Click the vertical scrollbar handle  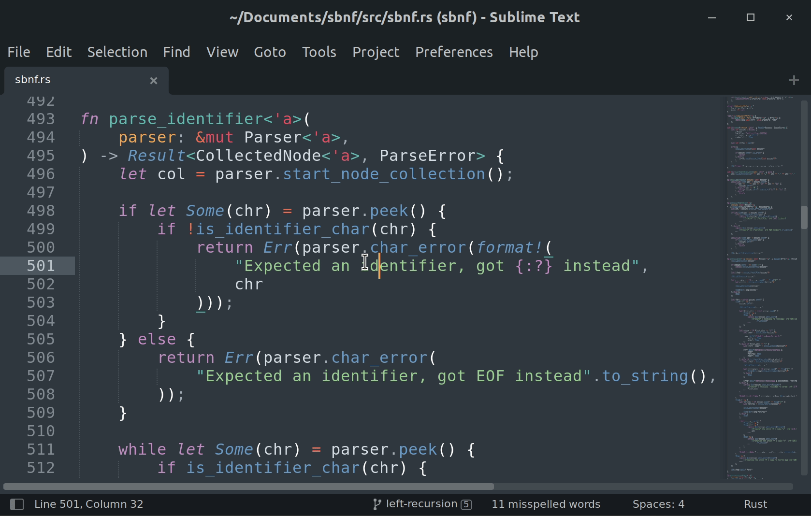[x=804, y=217]
